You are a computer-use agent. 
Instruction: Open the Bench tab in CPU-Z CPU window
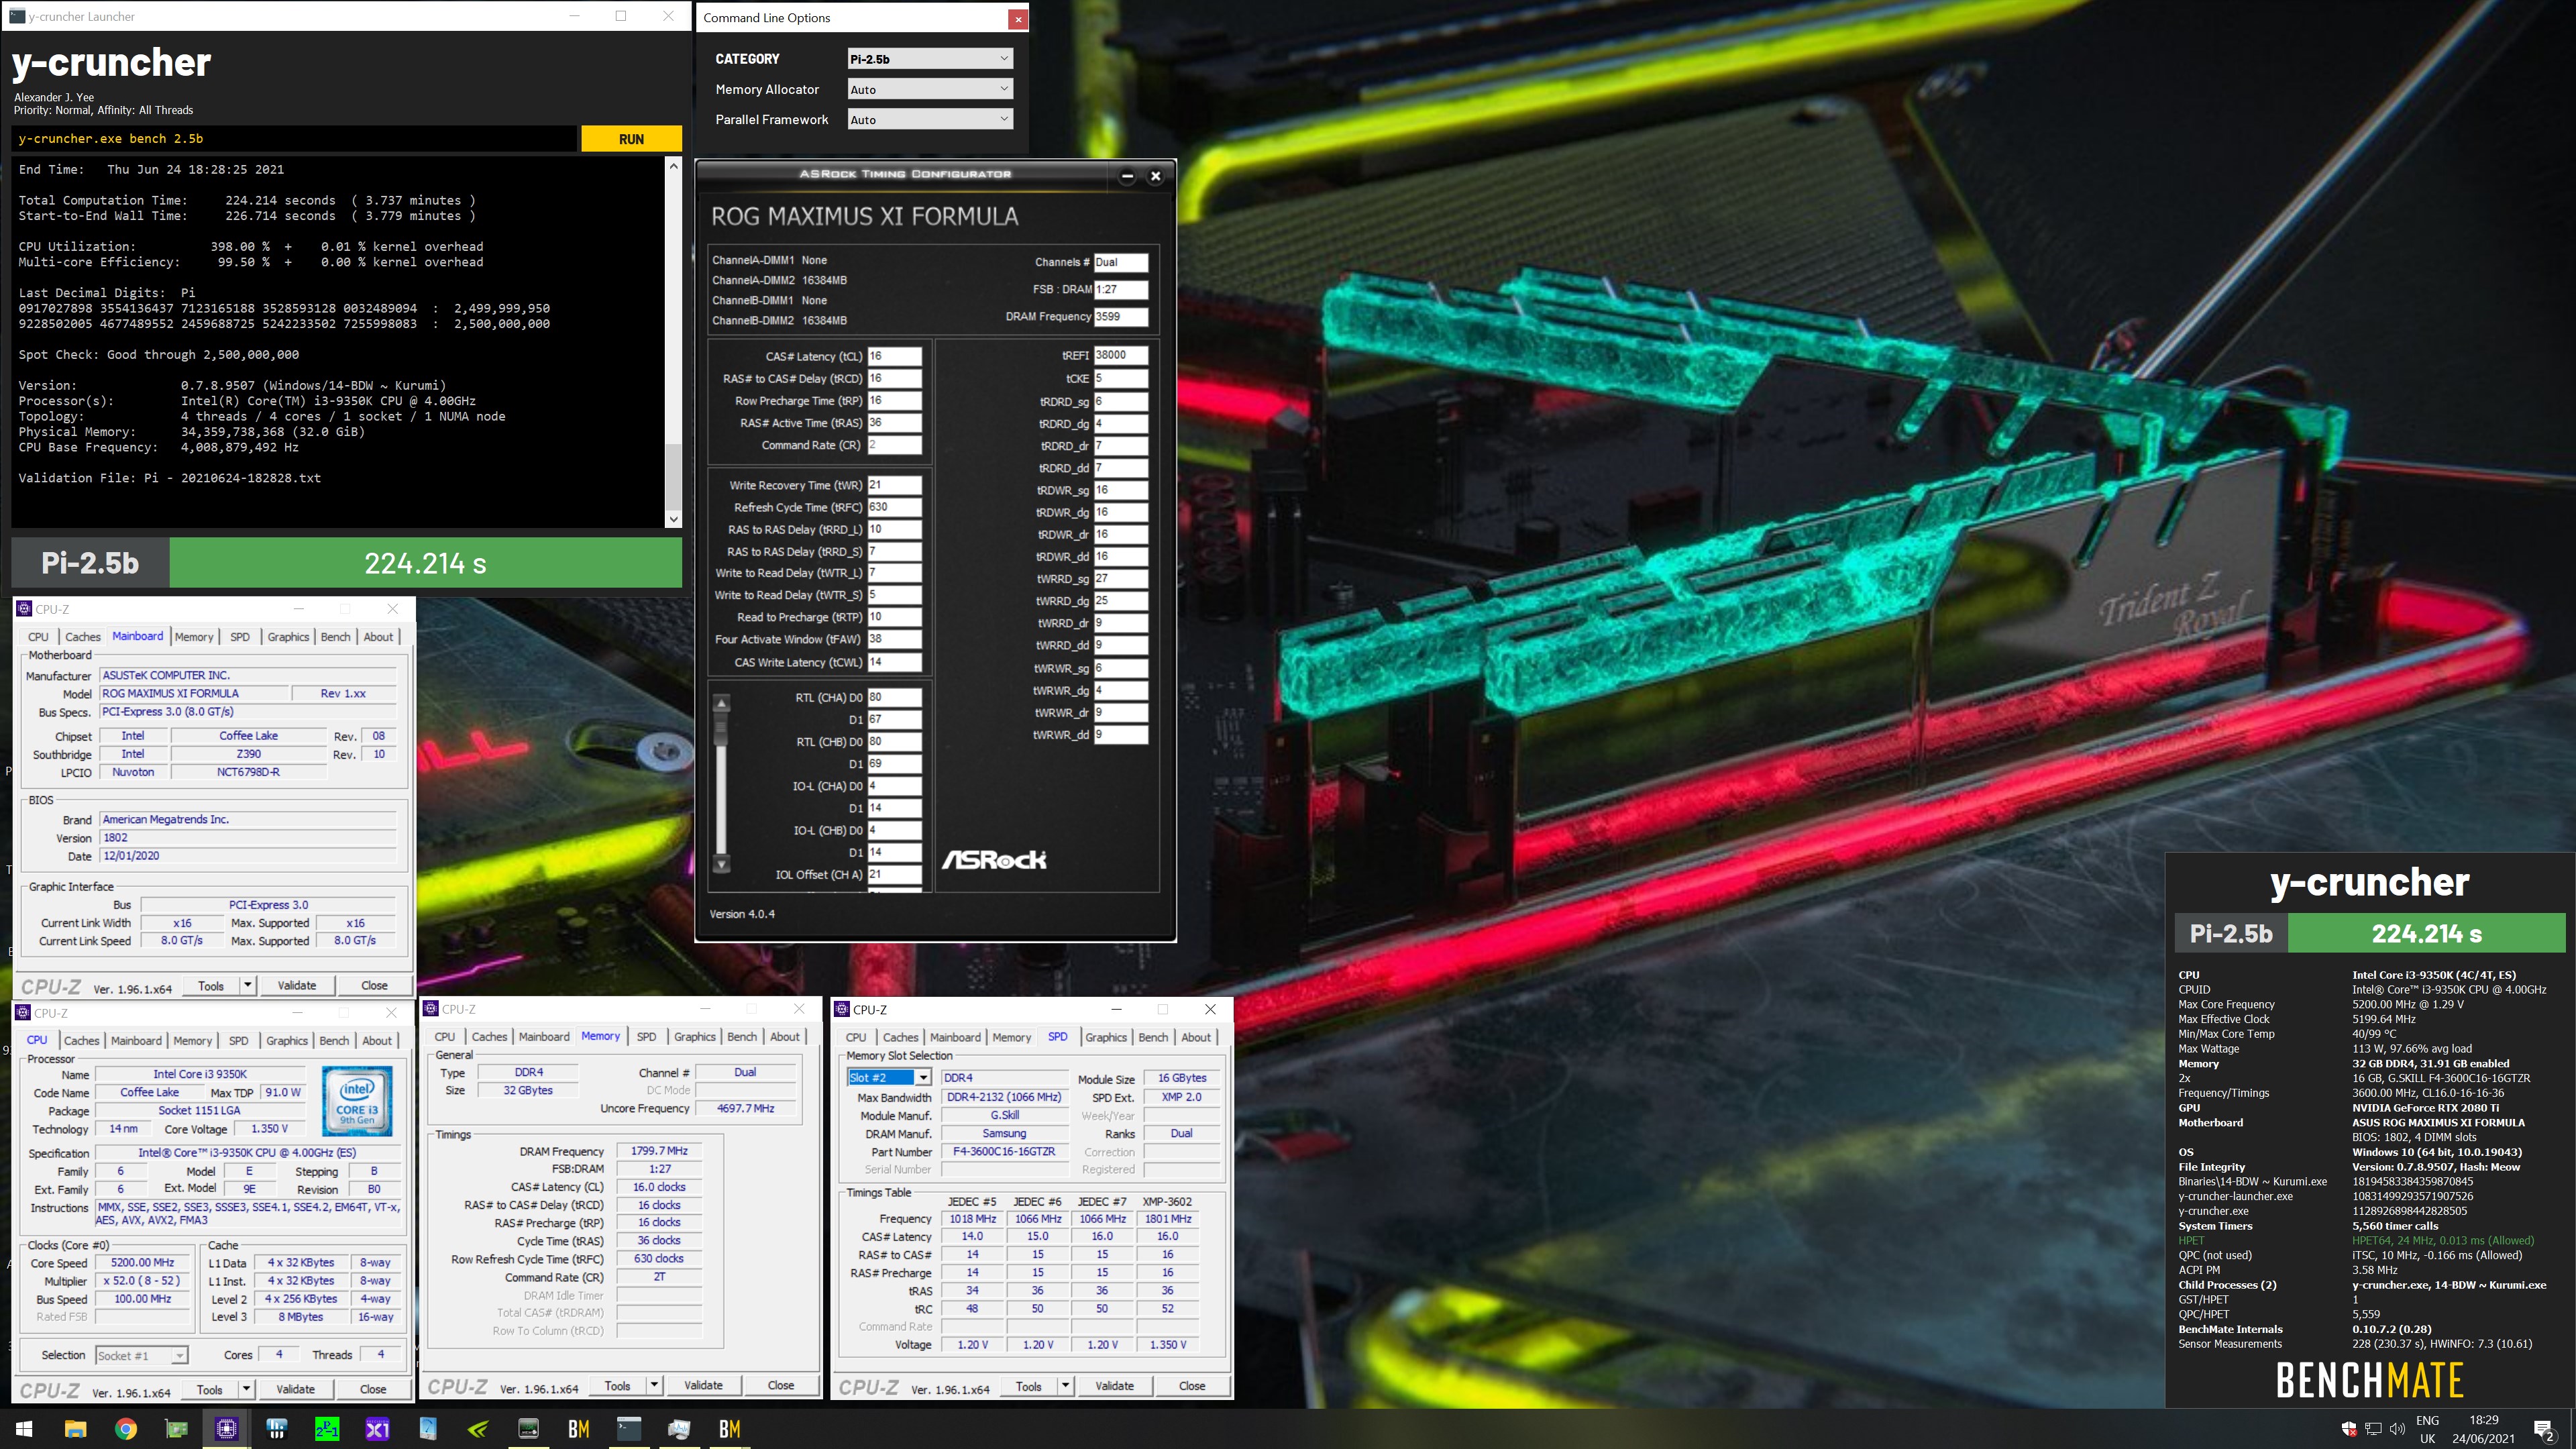coord(334,1040)
